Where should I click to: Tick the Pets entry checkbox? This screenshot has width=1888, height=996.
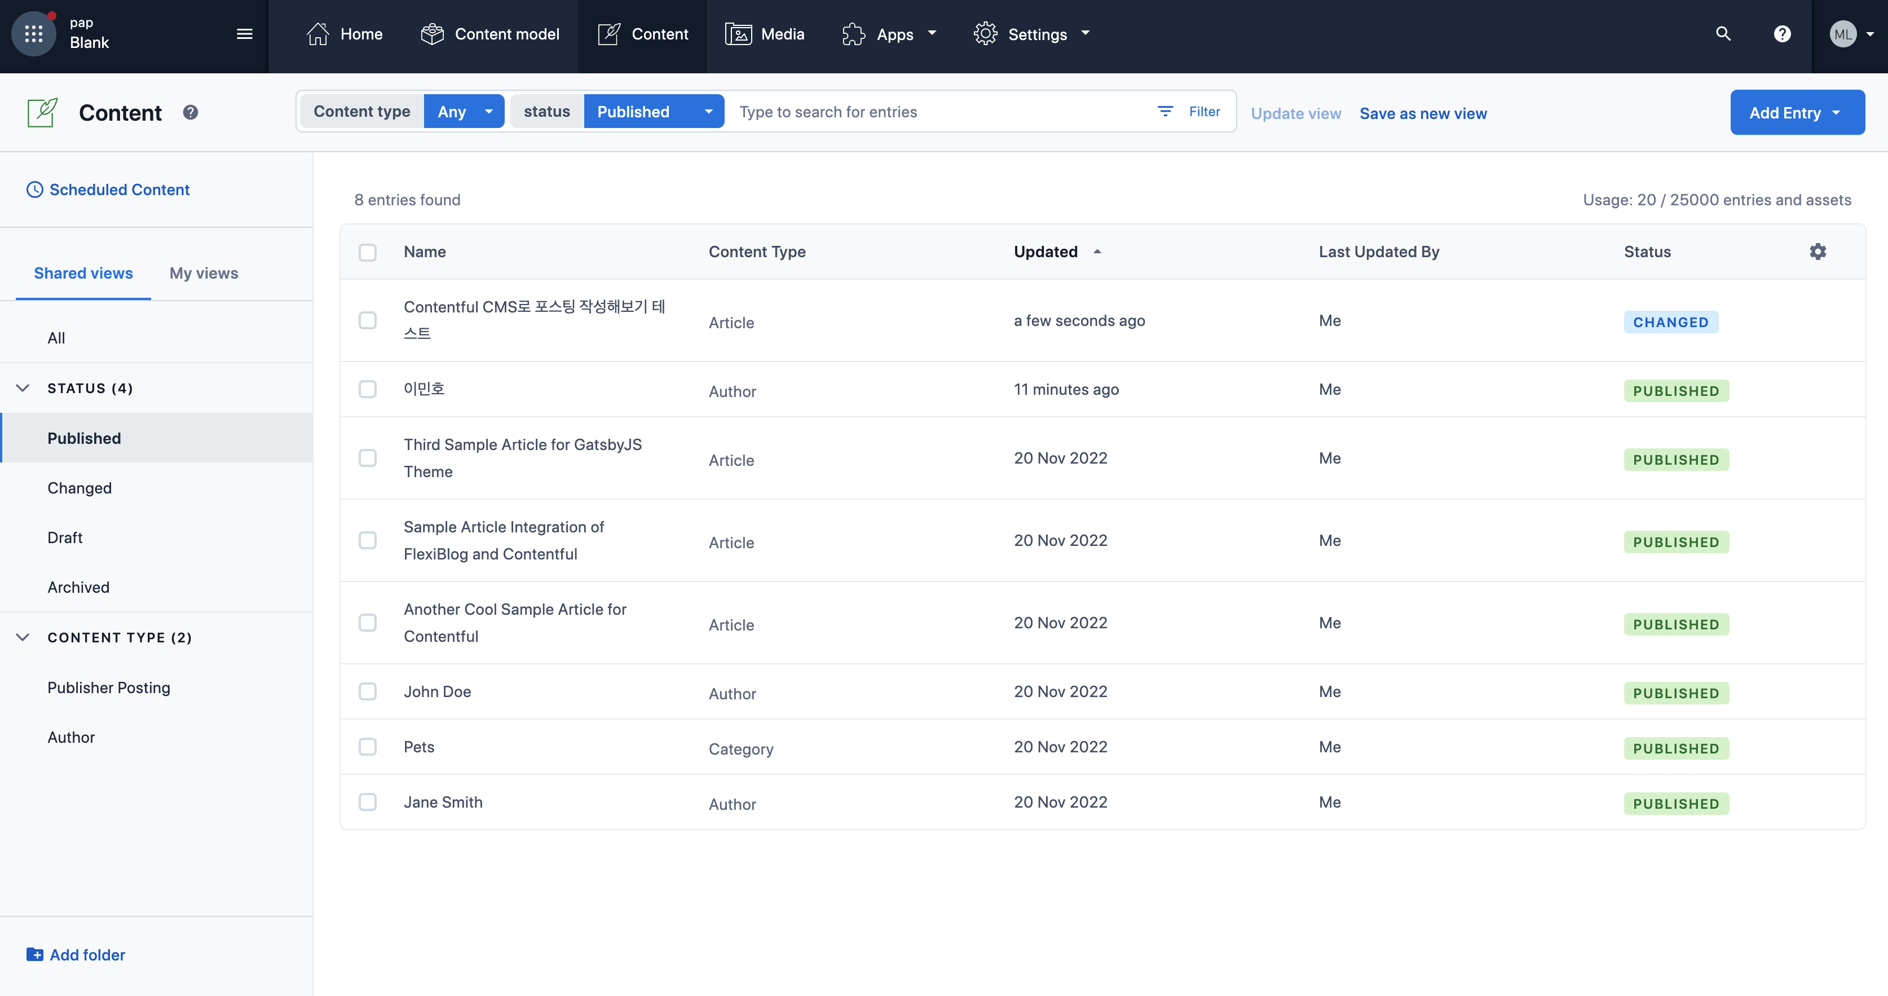(367, 747)
